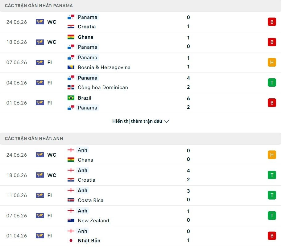Image resolution: width=286 pixels, height=247 pixels.
Task: Expand more matches with the chevron arrow
Action: point(166,121)
